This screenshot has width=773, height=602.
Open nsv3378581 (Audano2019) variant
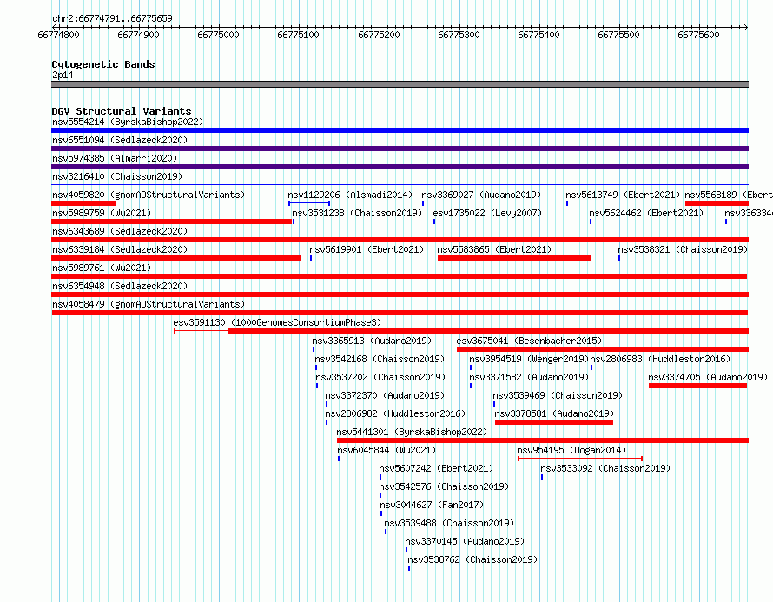coord(554,413)
